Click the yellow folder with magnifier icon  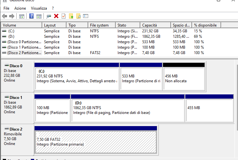(x=79, y=16)
